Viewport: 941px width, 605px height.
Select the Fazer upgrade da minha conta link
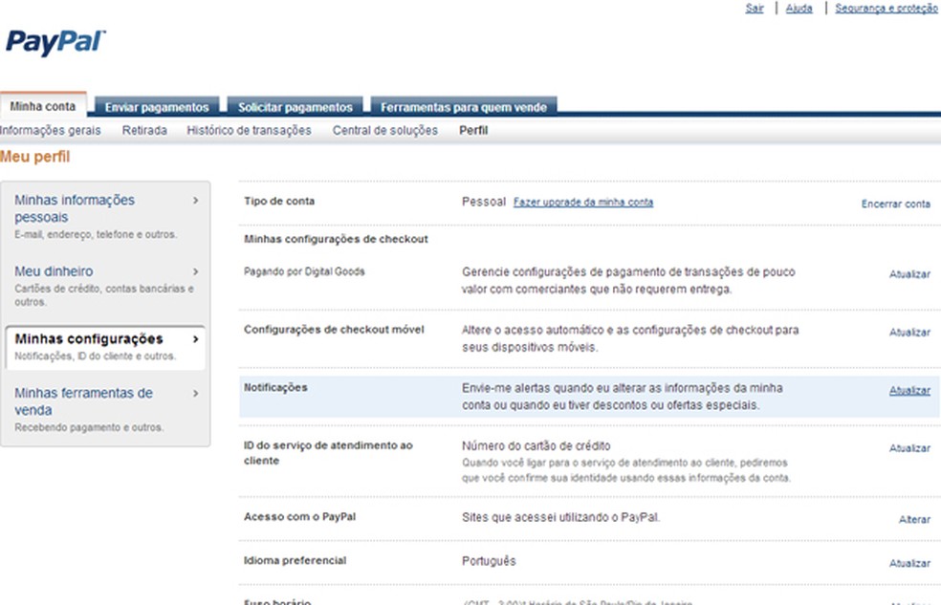584,202
